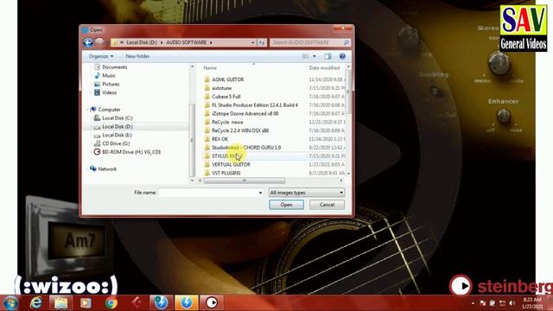Sort by Date modified column header
Viewport: 553px width, 311px height.
pyautogui.click(x=324, y=67)
